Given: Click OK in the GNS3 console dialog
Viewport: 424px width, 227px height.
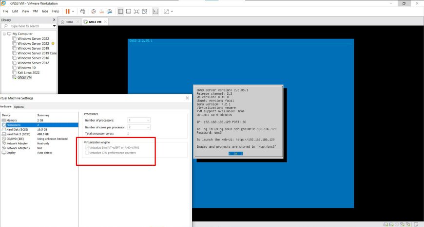Looking at the screenshot, I should [x=235, y=154].
